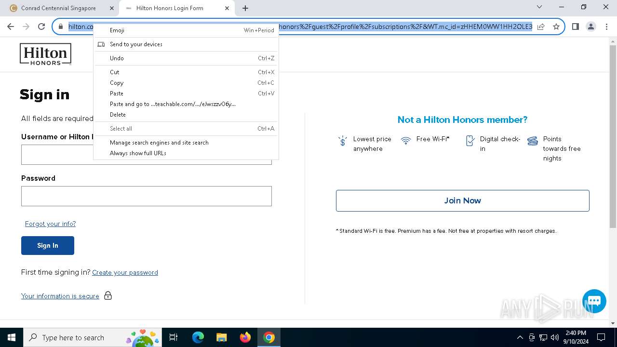Viewport: 617px width, 347px height.
Task: Click the page vertical scrollbar
Action: pos(613,136)
